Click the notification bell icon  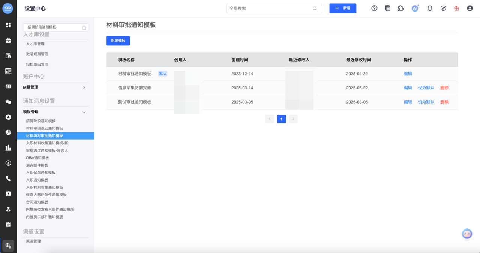pos(430,8)
